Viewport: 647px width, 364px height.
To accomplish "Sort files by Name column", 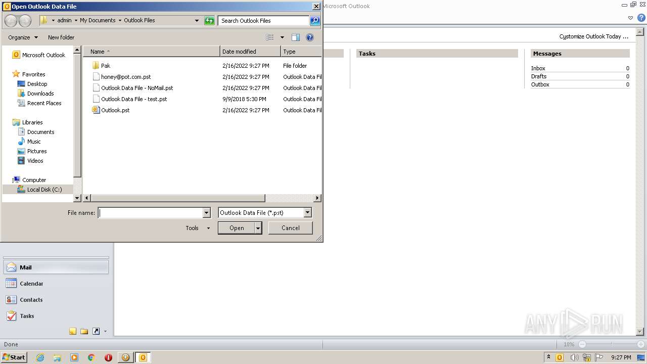I will [152, 52].
